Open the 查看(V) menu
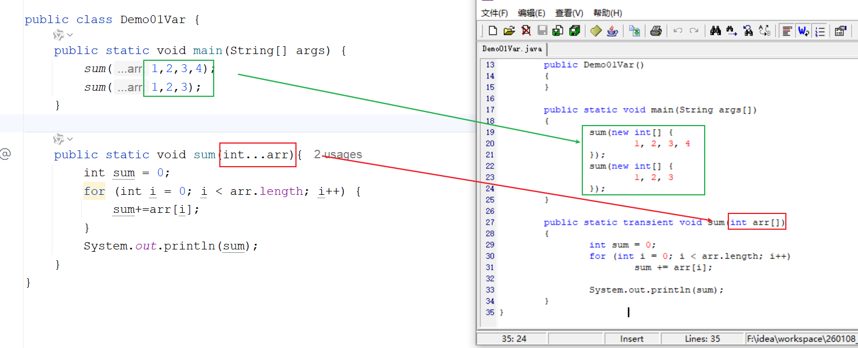The image size is (858, 348). point(569,13)
